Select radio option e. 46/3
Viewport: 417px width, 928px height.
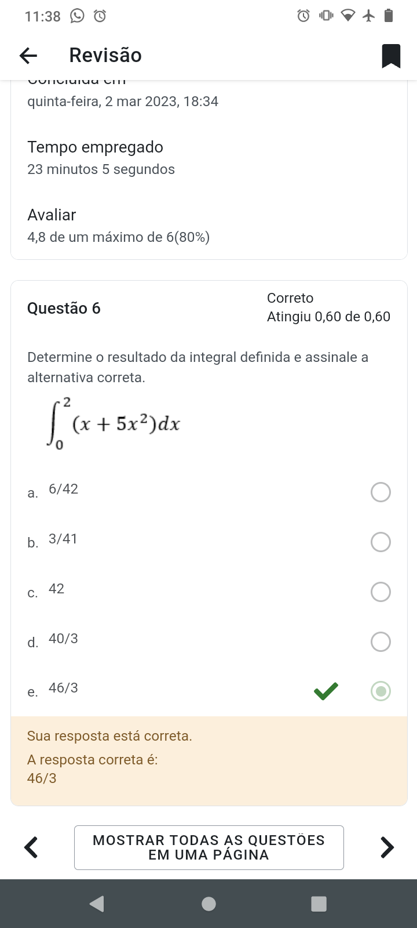(x=381, y=691)
